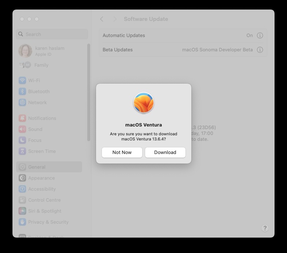Click the Network globe icon
This screenshot has width=287, height=253.
point(22,102)
